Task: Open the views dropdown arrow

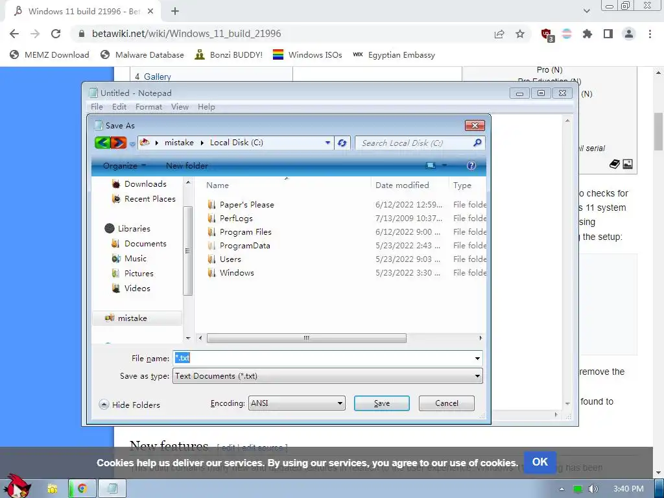Action: 444,165
